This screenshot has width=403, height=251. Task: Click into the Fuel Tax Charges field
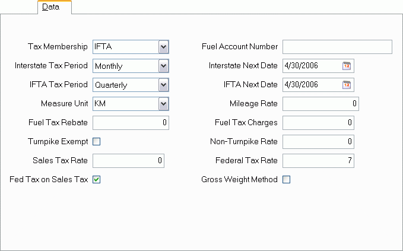(x=318, y=123)
